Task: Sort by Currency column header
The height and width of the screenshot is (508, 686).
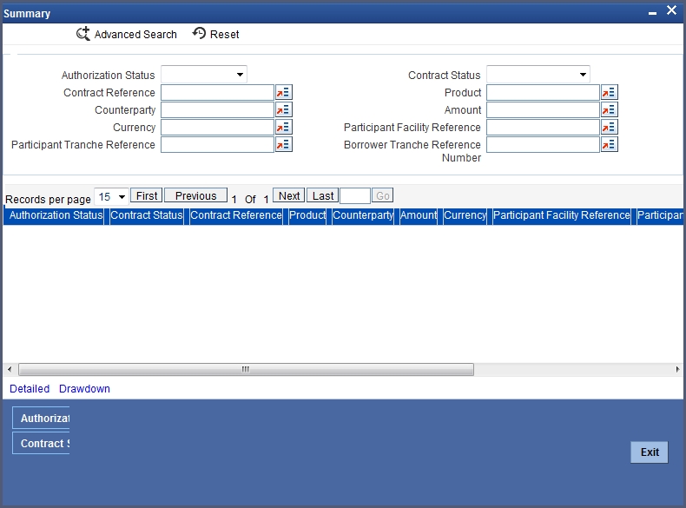Action: point(465,214)
